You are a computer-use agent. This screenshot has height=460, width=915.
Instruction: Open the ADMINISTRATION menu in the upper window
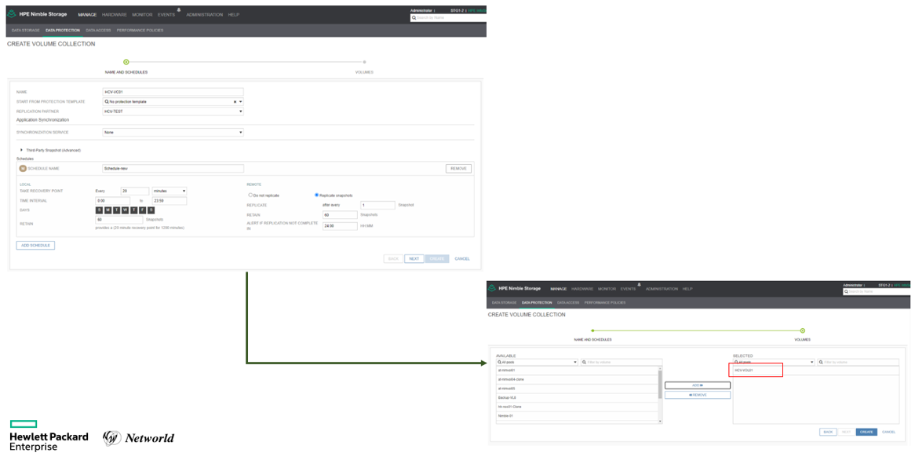205,15
